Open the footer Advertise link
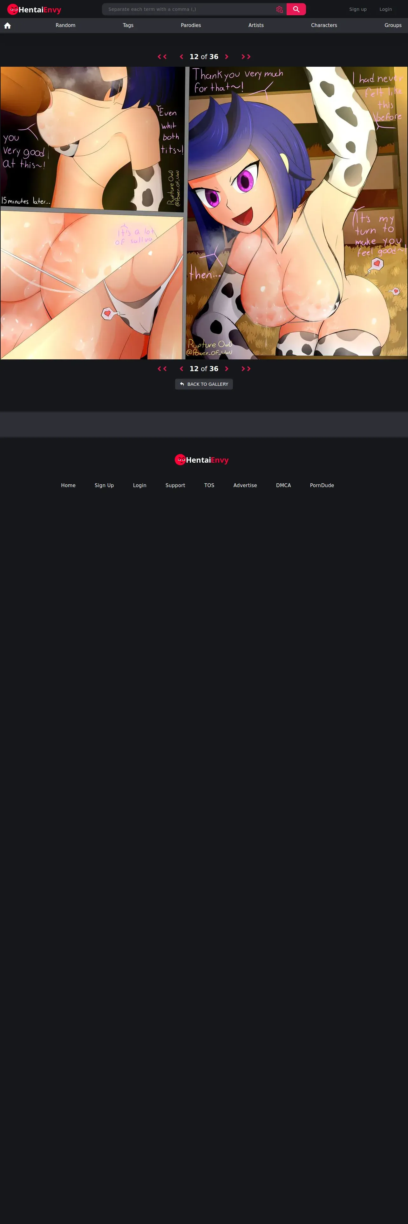The height and width of the screenshot is (1224, 408). tap(245, 485)
